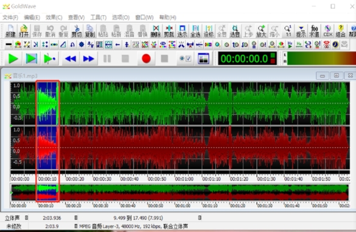
Task: Click the 撤消 (Undo) toolbar icon
Action: tap(50, 31)
